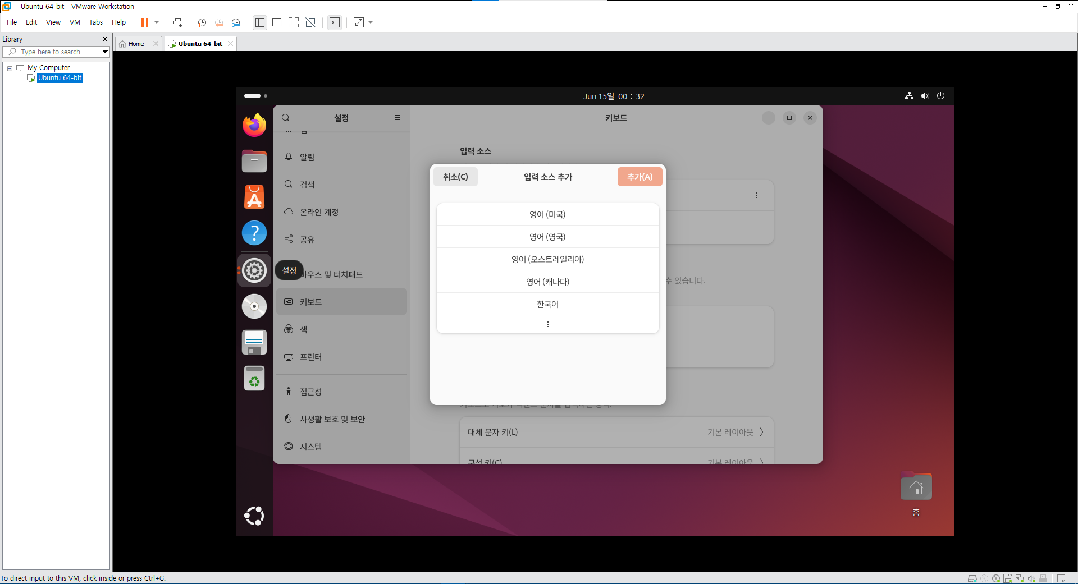
Task: Open the input source row options menu
Action: point(756,195)
